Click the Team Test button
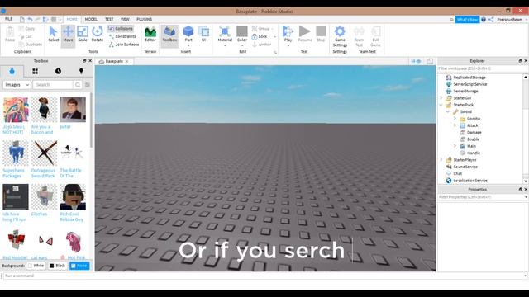Image resolution: width=529 pixels, height=297 pixels. [359, 36]
